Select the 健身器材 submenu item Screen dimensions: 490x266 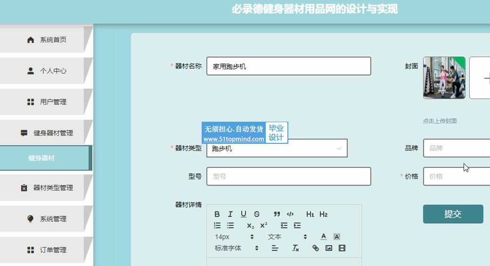click(46, 158)
